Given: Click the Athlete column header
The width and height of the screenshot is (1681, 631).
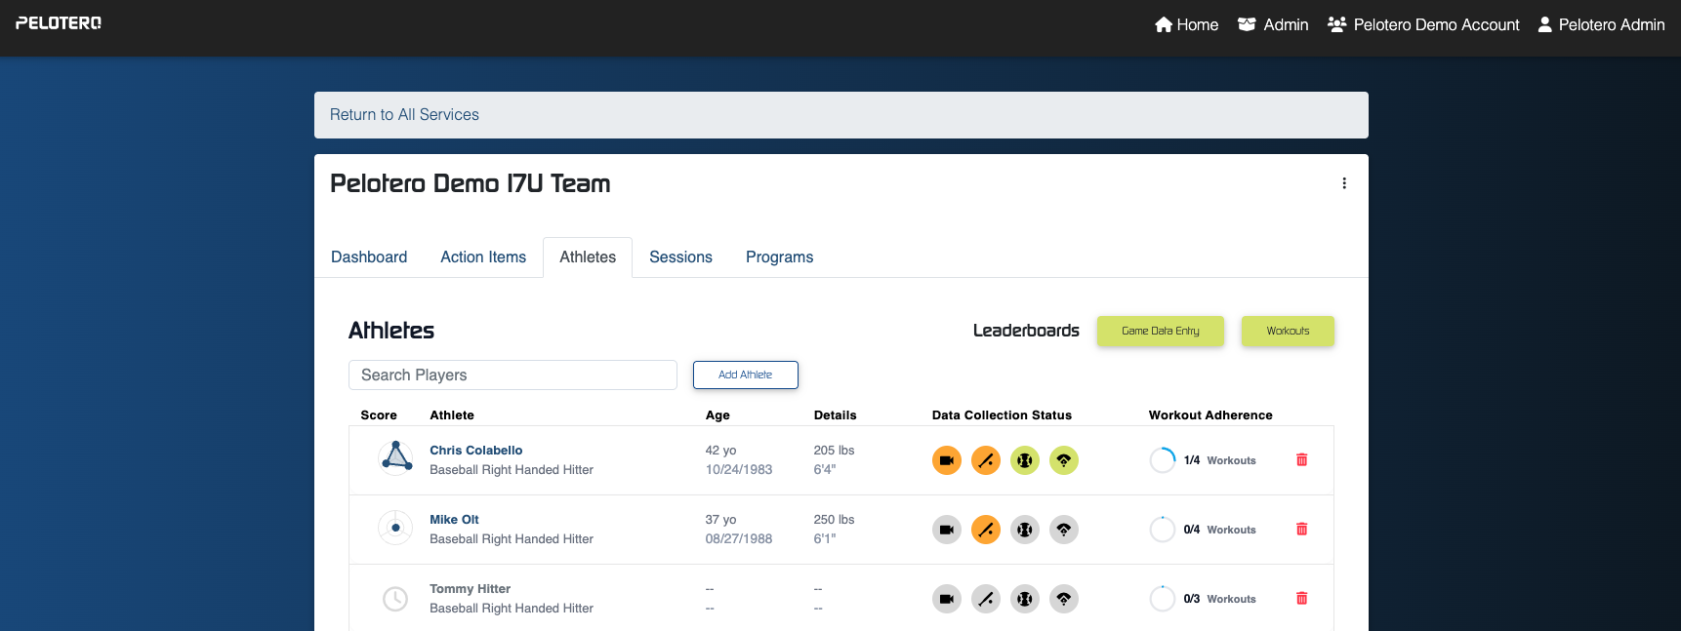Looking at the screenshot, I should click(x=452, y=414).
